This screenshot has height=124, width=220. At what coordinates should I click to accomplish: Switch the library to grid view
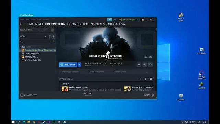pos(53,30)
